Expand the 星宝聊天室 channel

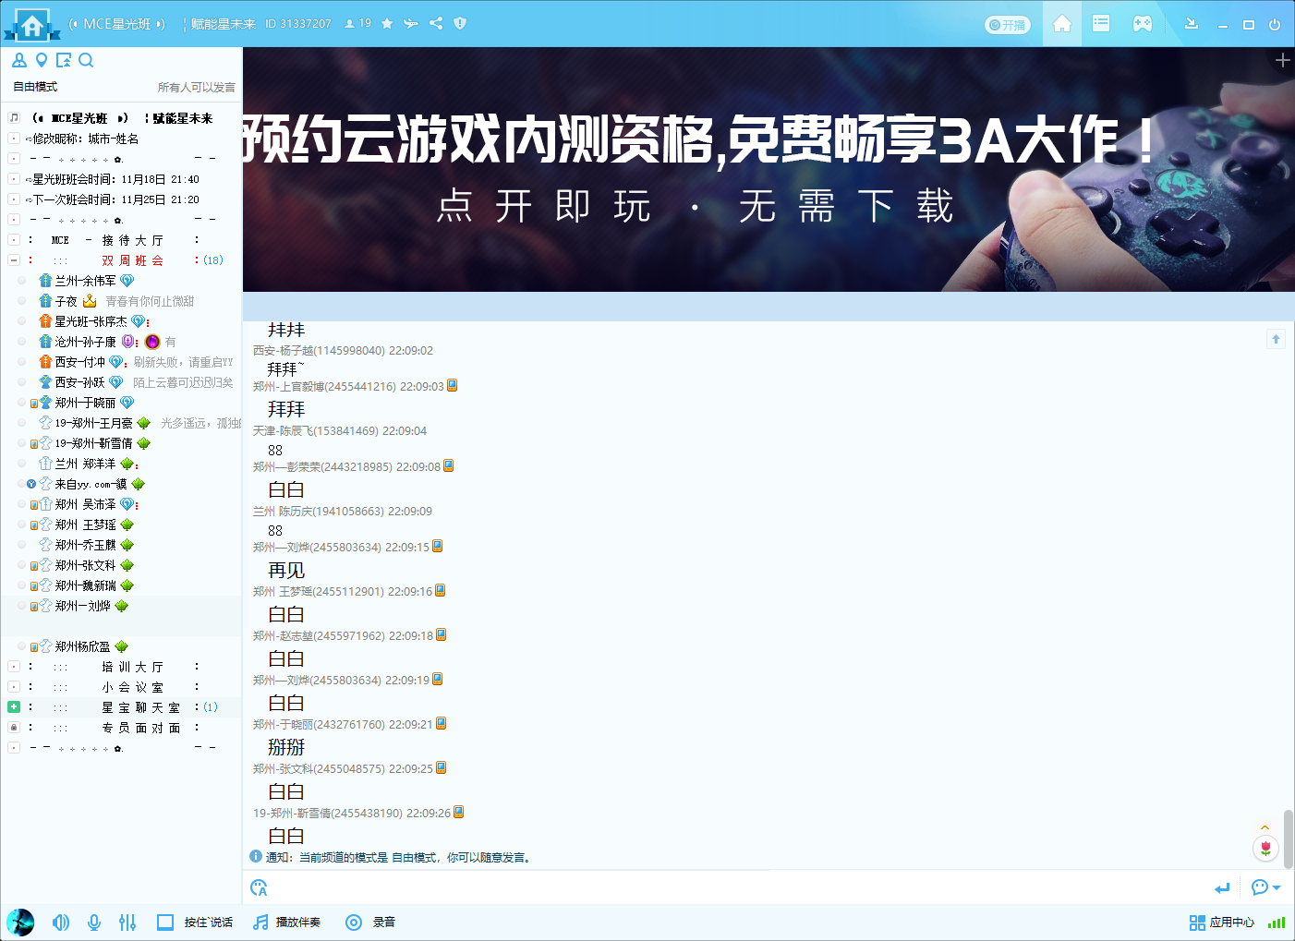[x=14, y=707]
